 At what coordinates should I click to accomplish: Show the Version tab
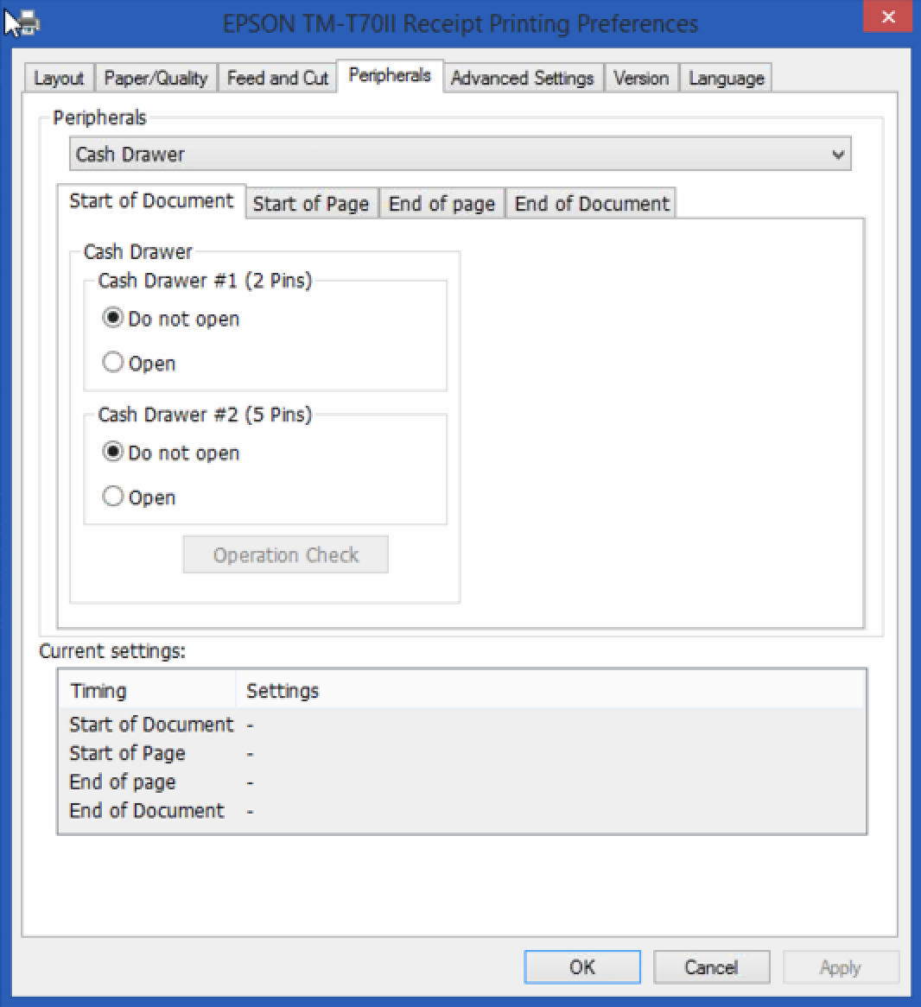point(641,79)
